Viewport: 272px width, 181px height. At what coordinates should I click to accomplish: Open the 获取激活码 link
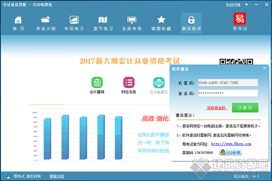tap(216, 108)
